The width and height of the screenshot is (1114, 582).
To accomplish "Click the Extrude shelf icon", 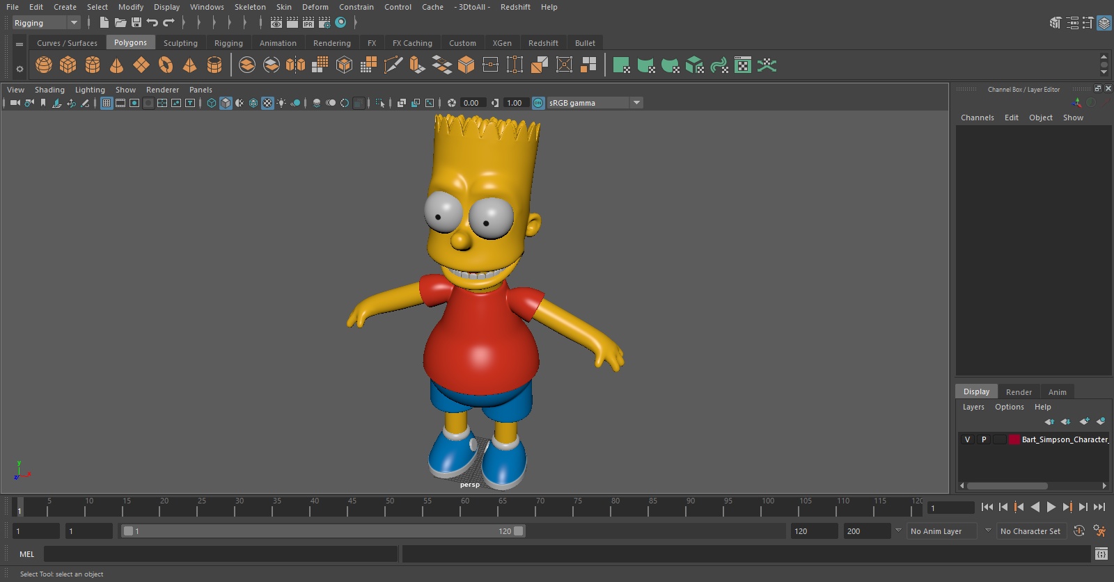I will (417, 65).
